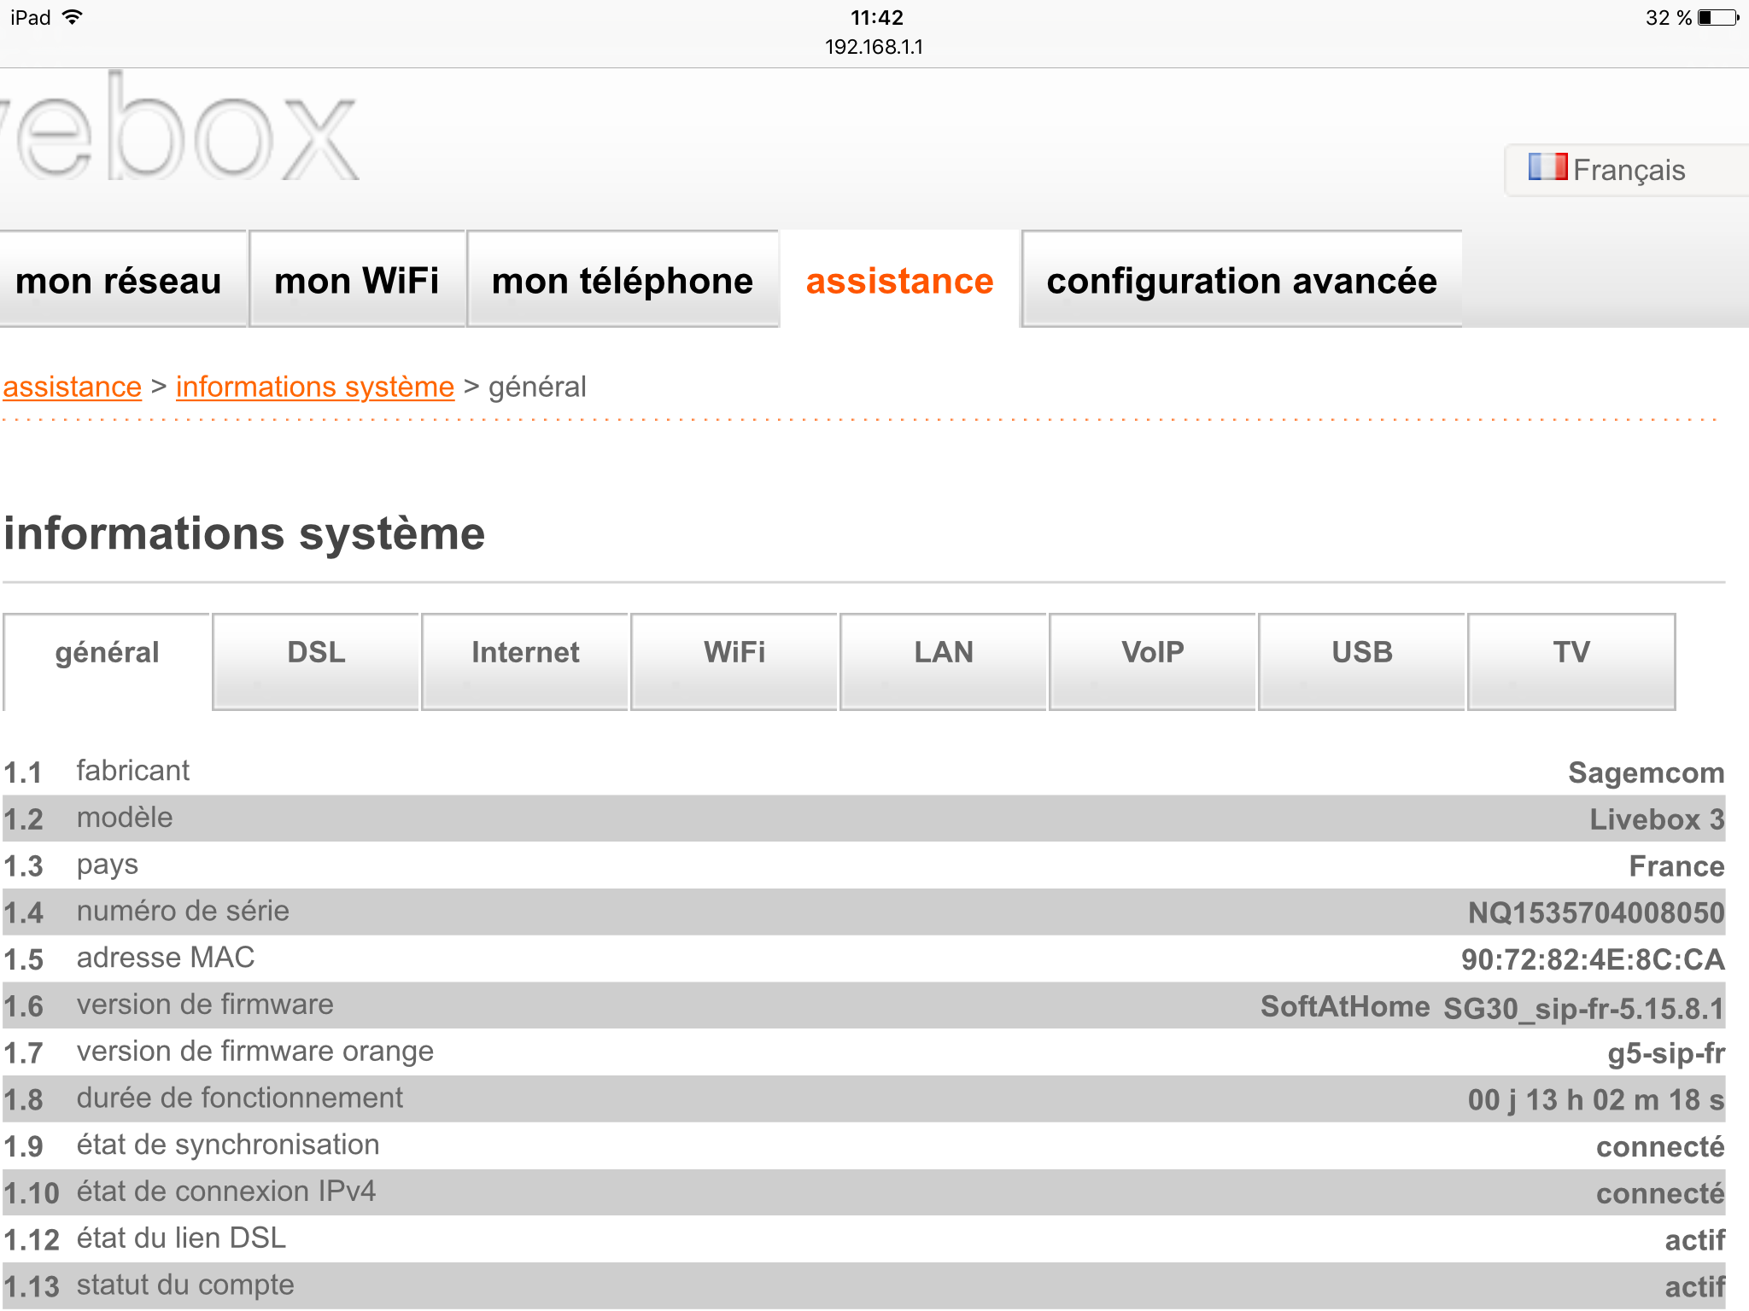Tap the WiFi status bar icon
The height and width of the screenshot is (1311, 1749).
point(73,17)
